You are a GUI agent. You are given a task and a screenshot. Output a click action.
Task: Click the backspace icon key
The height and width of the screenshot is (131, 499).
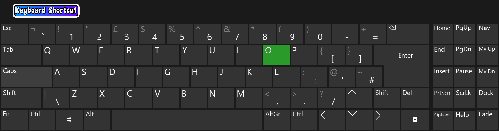(408, 34)
